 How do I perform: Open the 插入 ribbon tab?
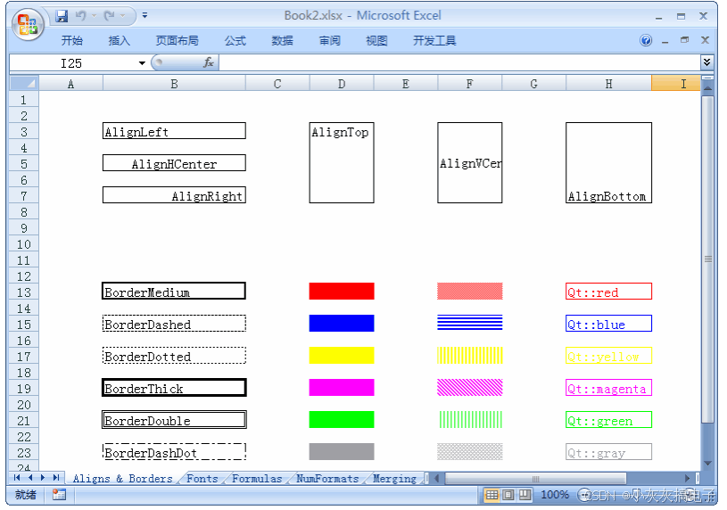coord(120,41)
